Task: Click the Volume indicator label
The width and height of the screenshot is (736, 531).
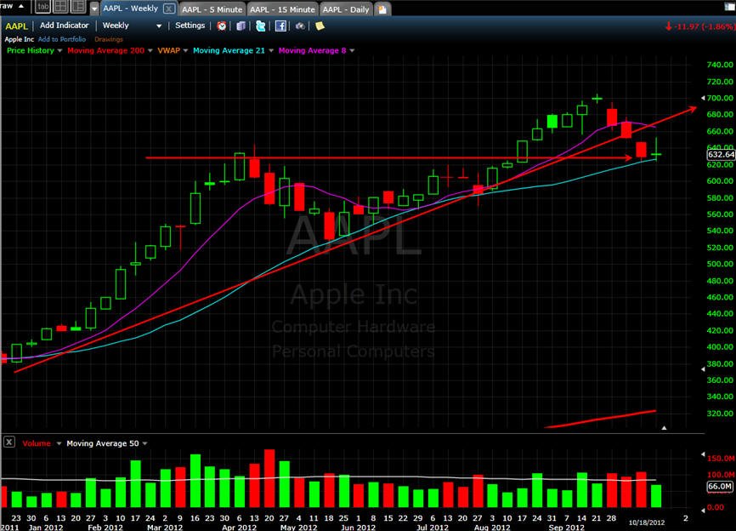Action: (x=37, y=443)
